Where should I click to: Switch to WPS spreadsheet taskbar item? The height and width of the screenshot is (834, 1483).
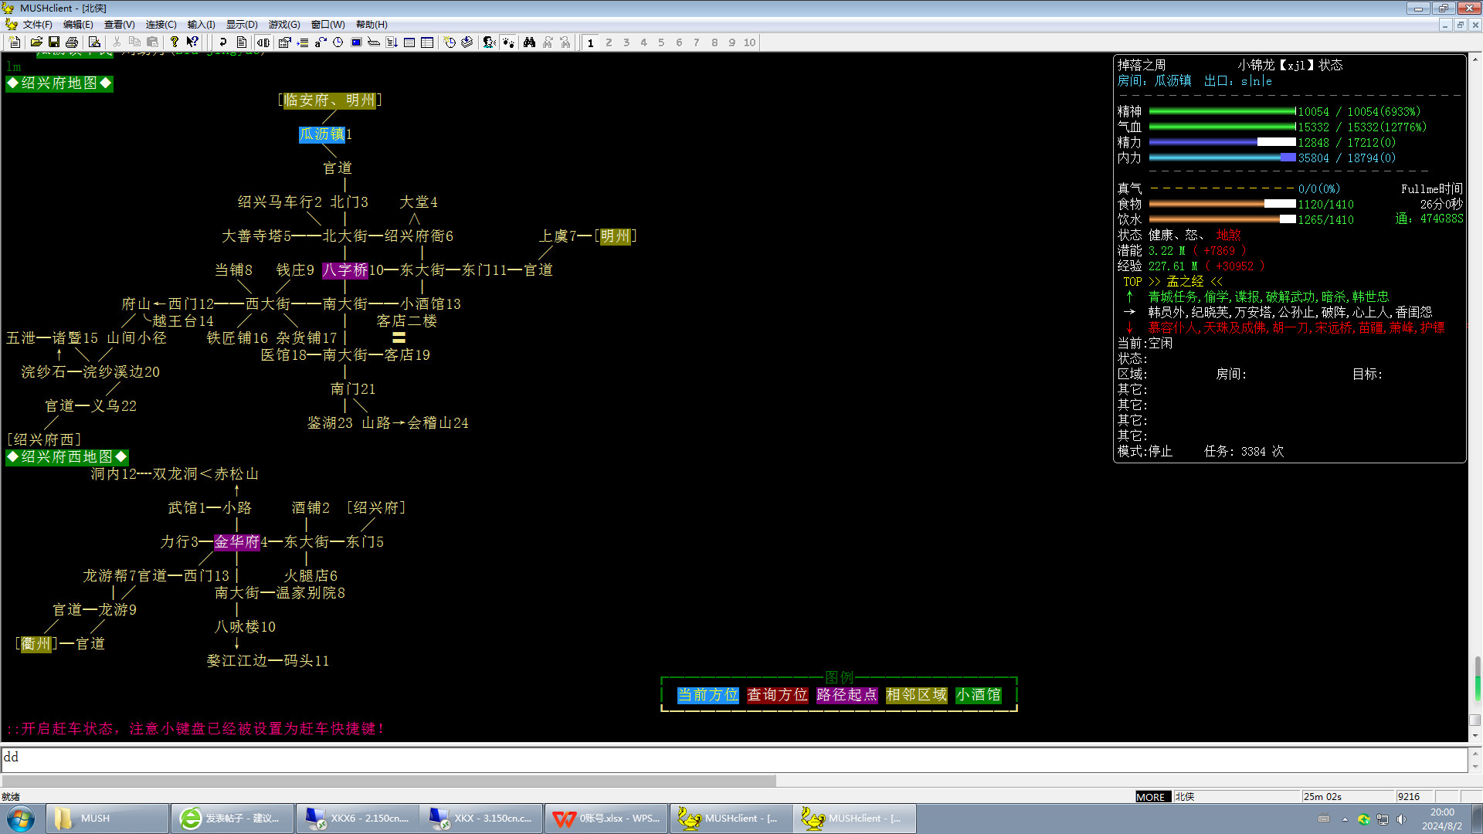click(606, 819)
